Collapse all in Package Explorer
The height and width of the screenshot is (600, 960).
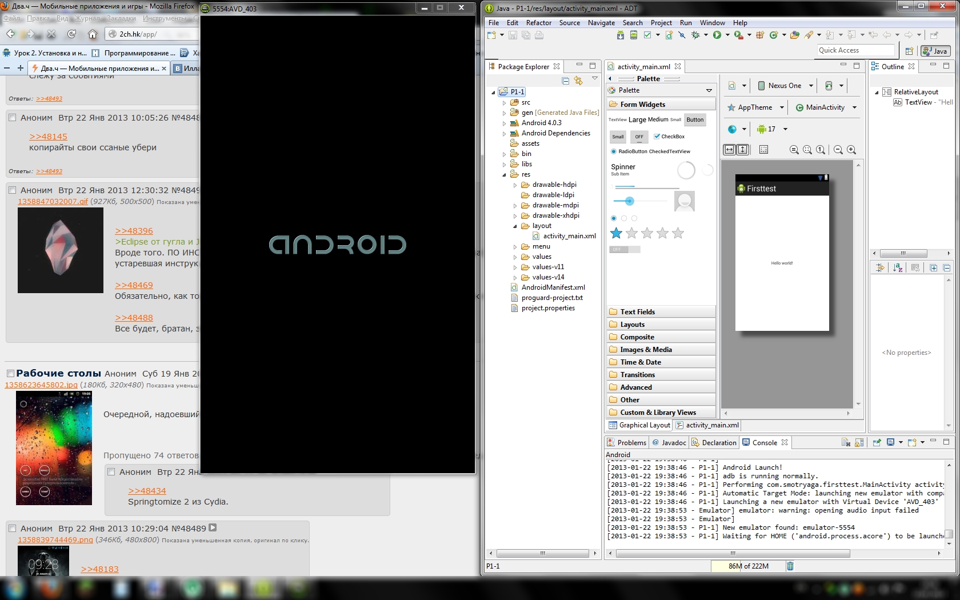click(565, 81)
